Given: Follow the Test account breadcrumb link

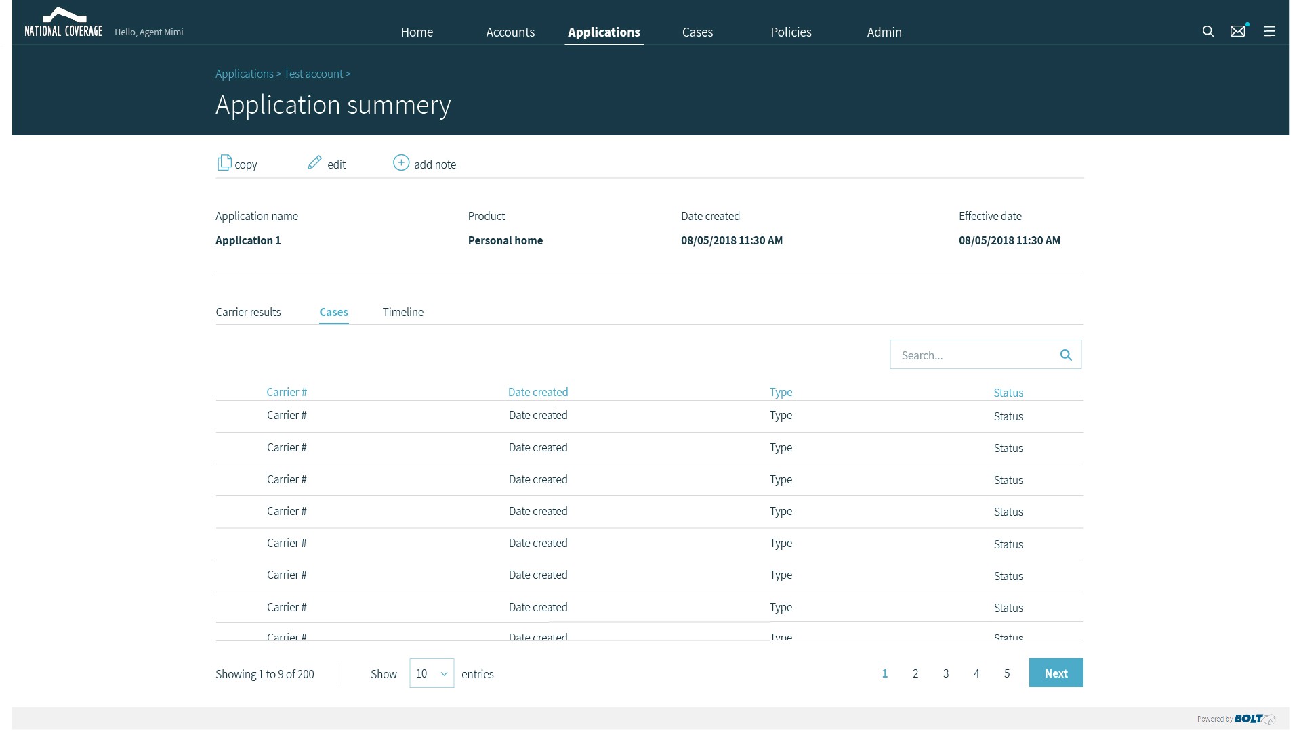Looking at the screenshot, I should click(313, 74).
